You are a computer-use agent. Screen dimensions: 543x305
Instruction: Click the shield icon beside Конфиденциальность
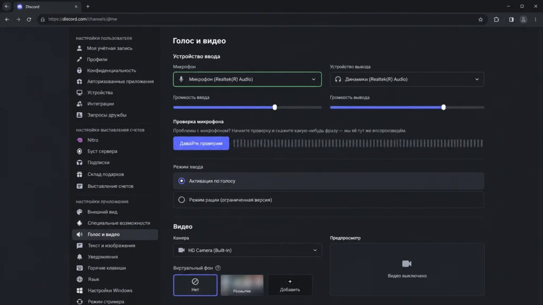pyautogui.click(x=80, y=70)
